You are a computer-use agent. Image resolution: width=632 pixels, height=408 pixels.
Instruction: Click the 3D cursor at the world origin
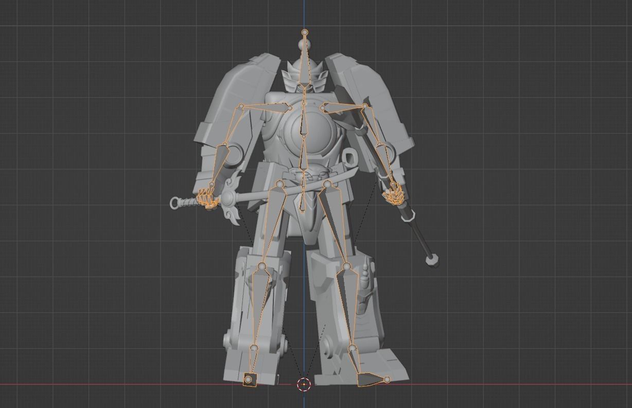point(304,384)
